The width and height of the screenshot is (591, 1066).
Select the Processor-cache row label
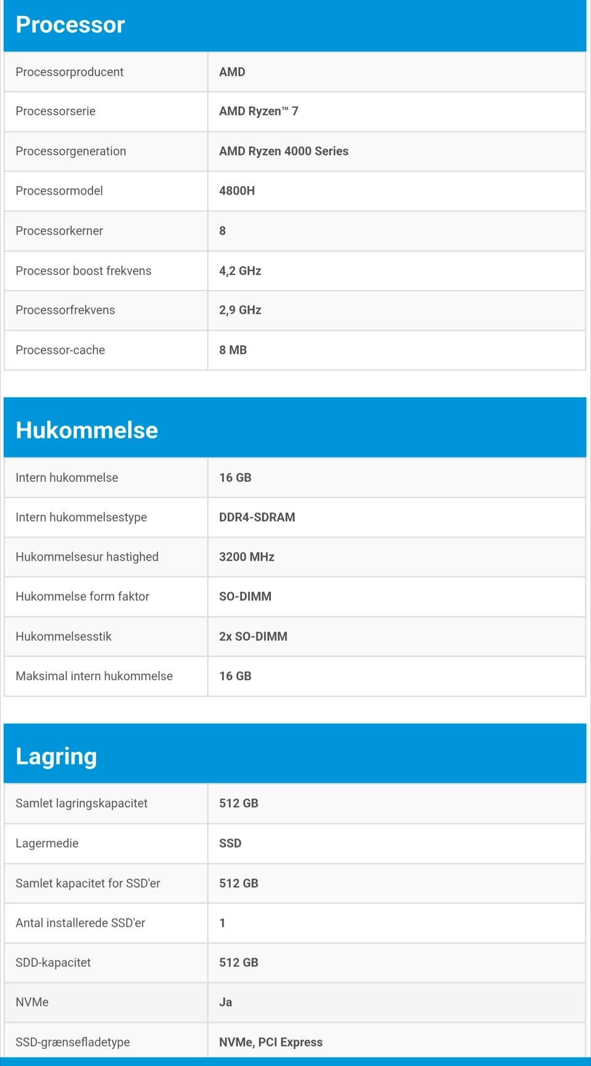pyautogui.click(x=60, y=350)
